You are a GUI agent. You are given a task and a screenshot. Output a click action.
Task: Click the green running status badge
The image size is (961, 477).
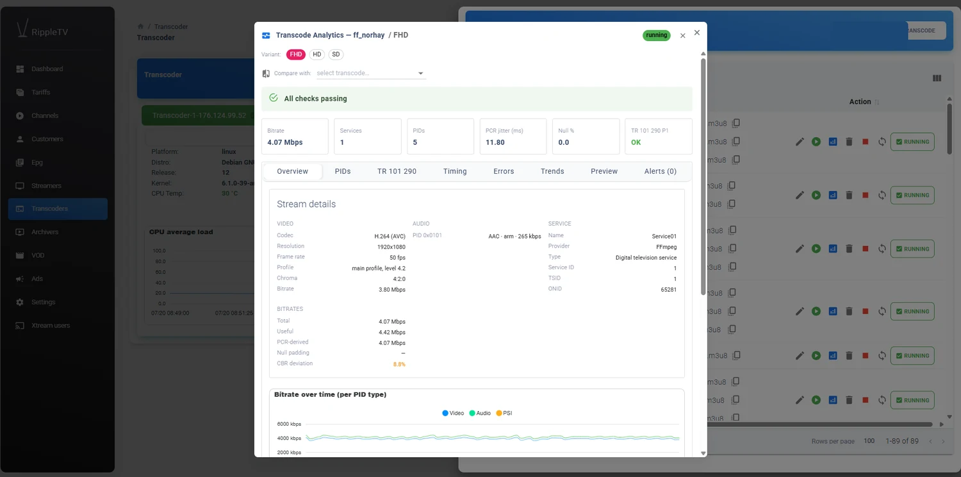coord(657,35)
